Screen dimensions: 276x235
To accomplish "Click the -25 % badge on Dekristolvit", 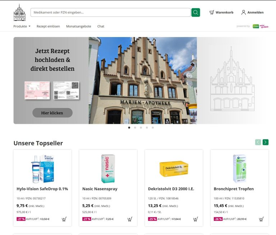I will 152,219.
